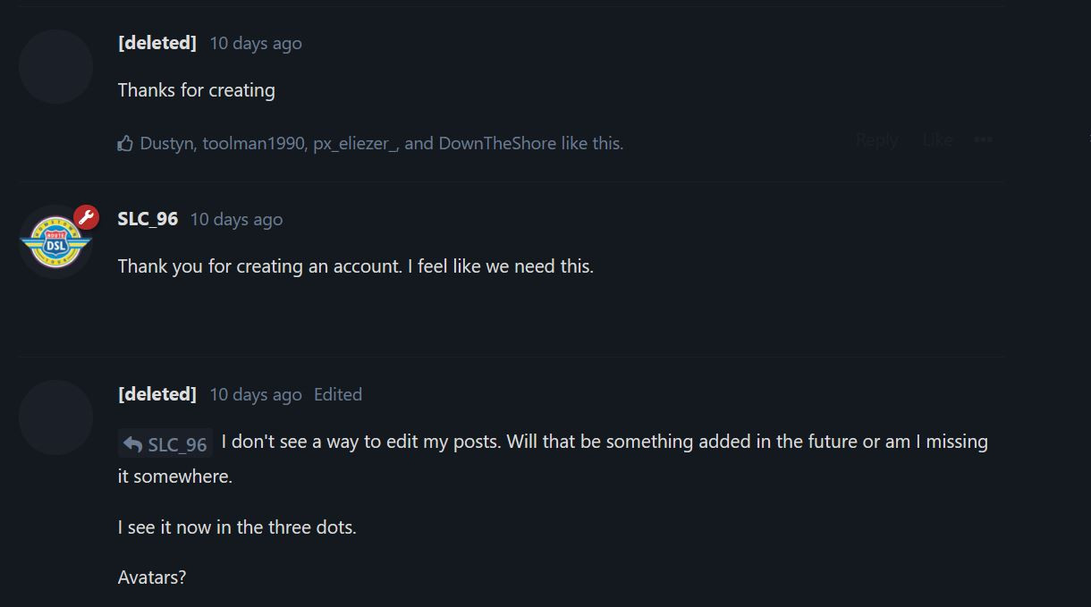1091x607 pixels.
Task: Click the thumbs-up likes icon
Action: [x=125, y=143]
